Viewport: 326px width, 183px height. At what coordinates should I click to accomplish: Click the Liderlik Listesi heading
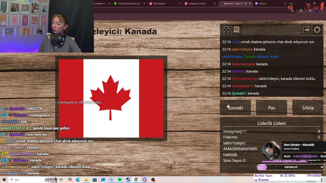[271, 123]
